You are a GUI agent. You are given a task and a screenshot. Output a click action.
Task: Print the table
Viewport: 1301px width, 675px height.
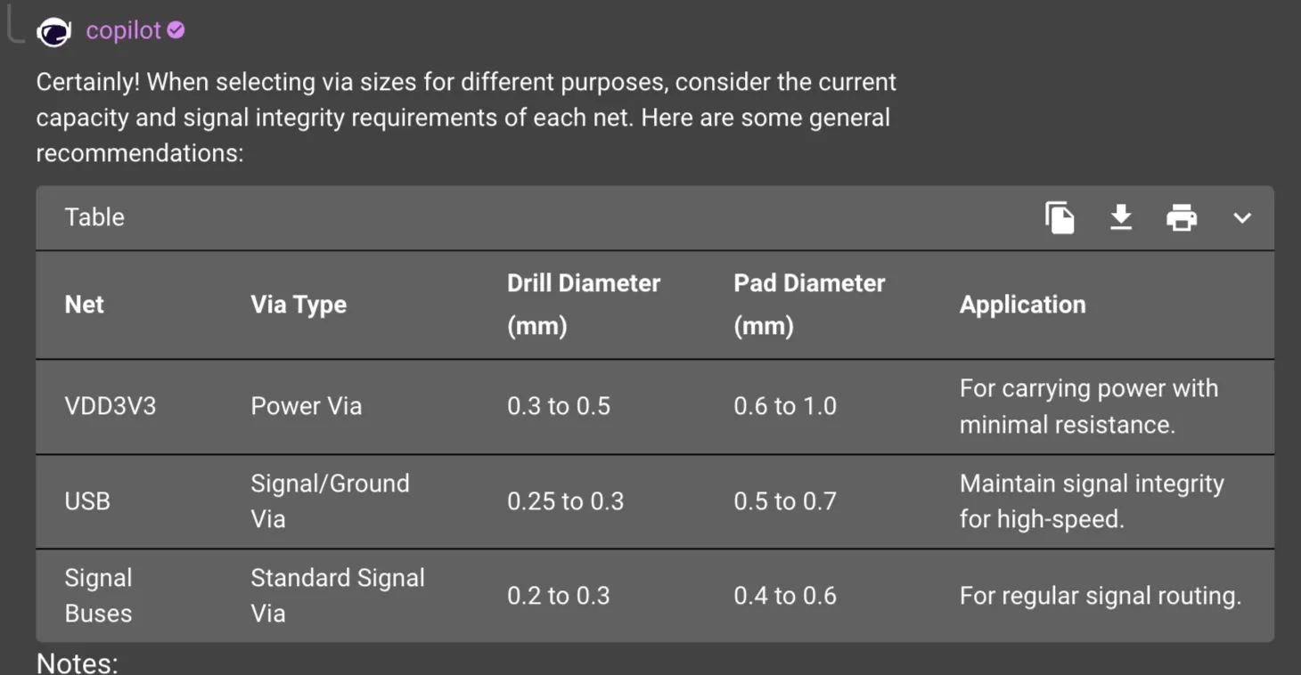[1182, 218]
